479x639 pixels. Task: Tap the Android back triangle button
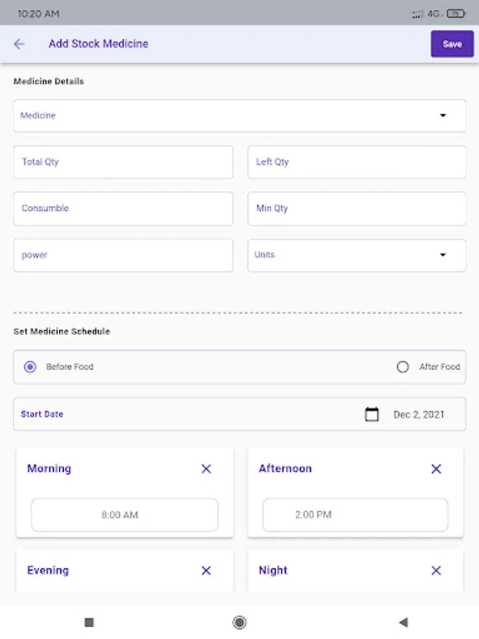click(x=403, y=623)
